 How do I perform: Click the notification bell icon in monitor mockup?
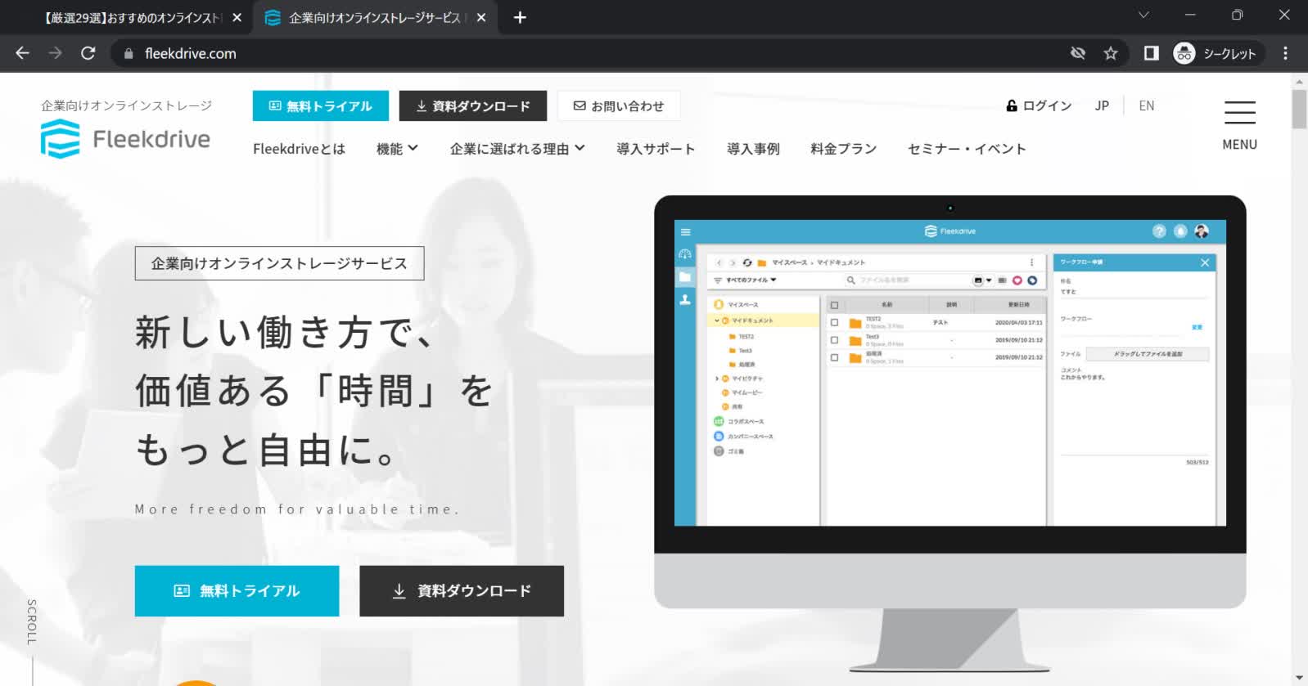1180,231
